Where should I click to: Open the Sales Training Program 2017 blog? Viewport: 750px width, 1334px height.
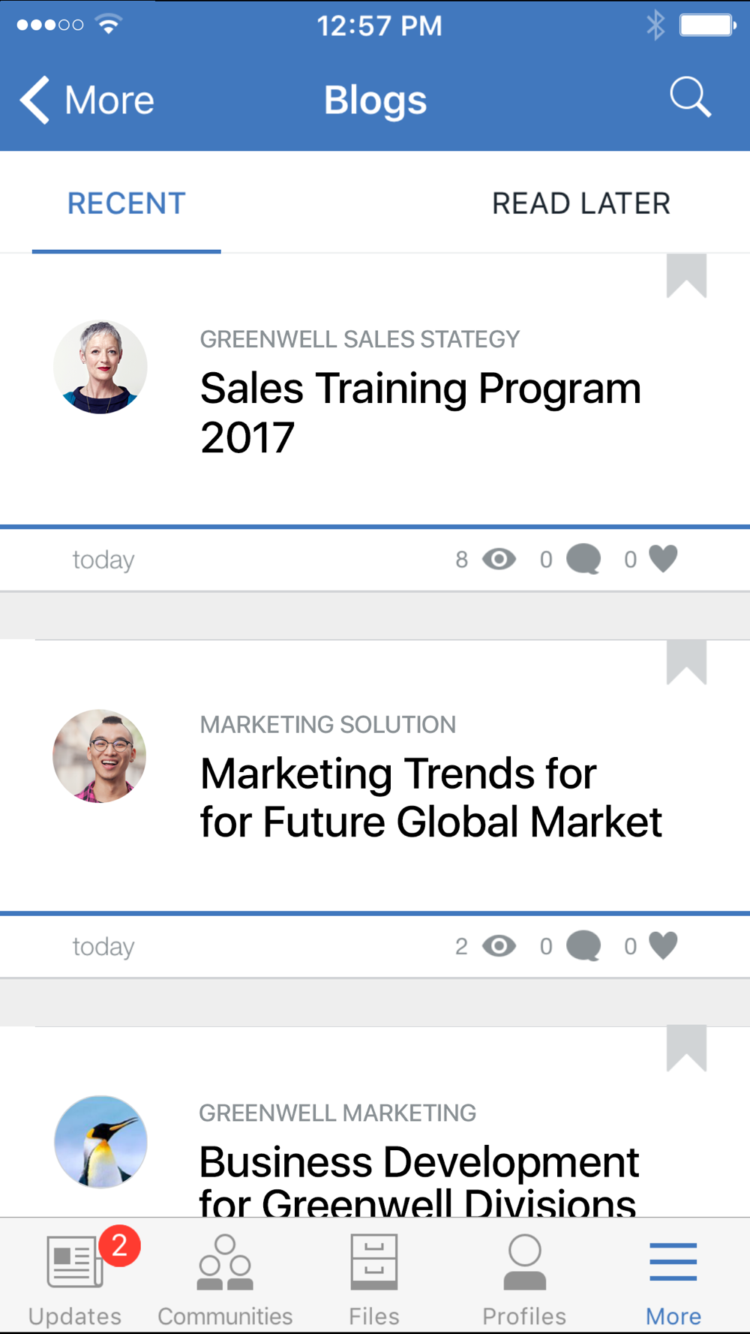pyautogui.click(x=420, y=412)
